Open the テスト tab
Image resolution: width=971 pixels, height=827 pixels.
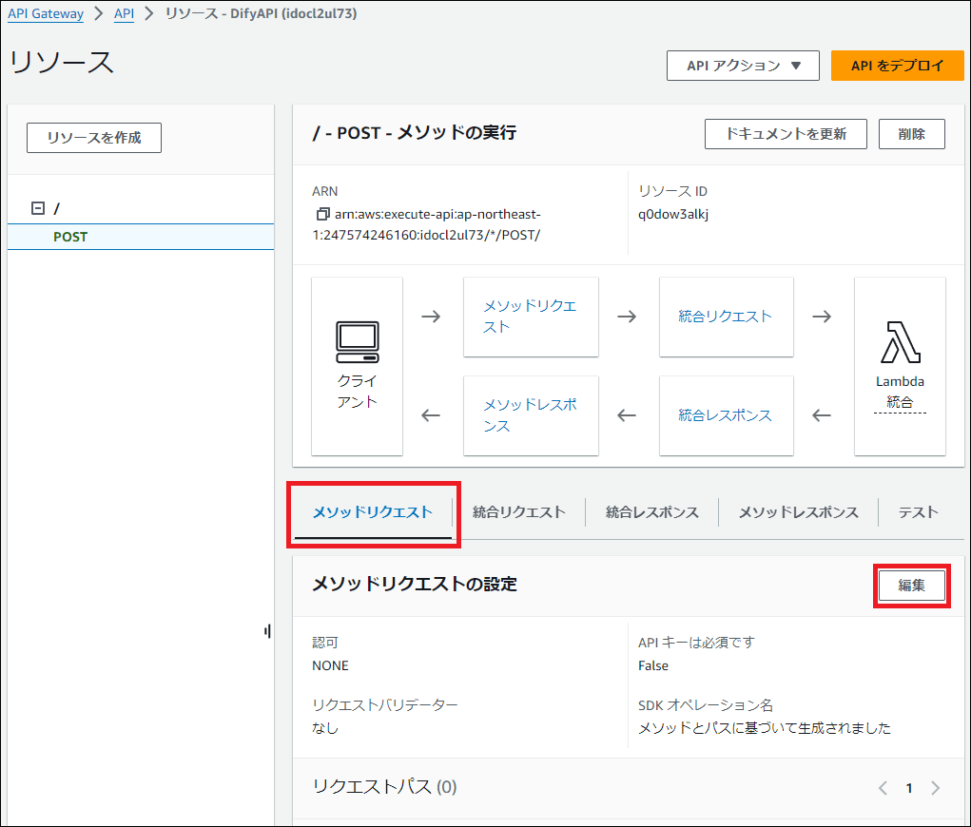coord(918,512)
